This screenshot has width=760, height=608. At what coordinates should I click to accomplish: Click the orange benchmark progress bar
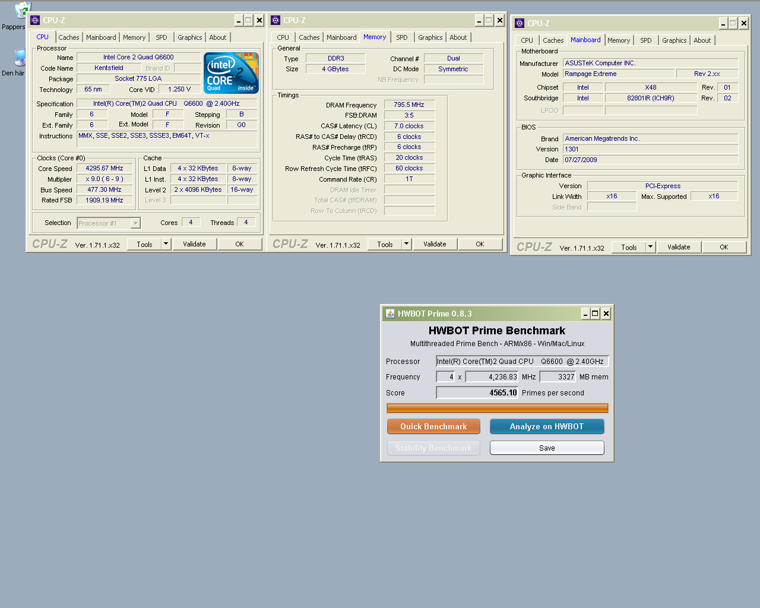(x=498, y=408)
